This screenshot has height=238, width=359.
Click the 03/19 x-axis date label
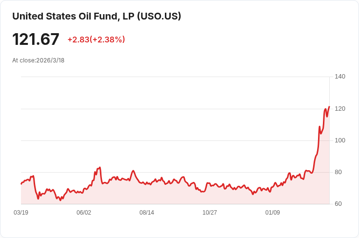click(21, 213)
